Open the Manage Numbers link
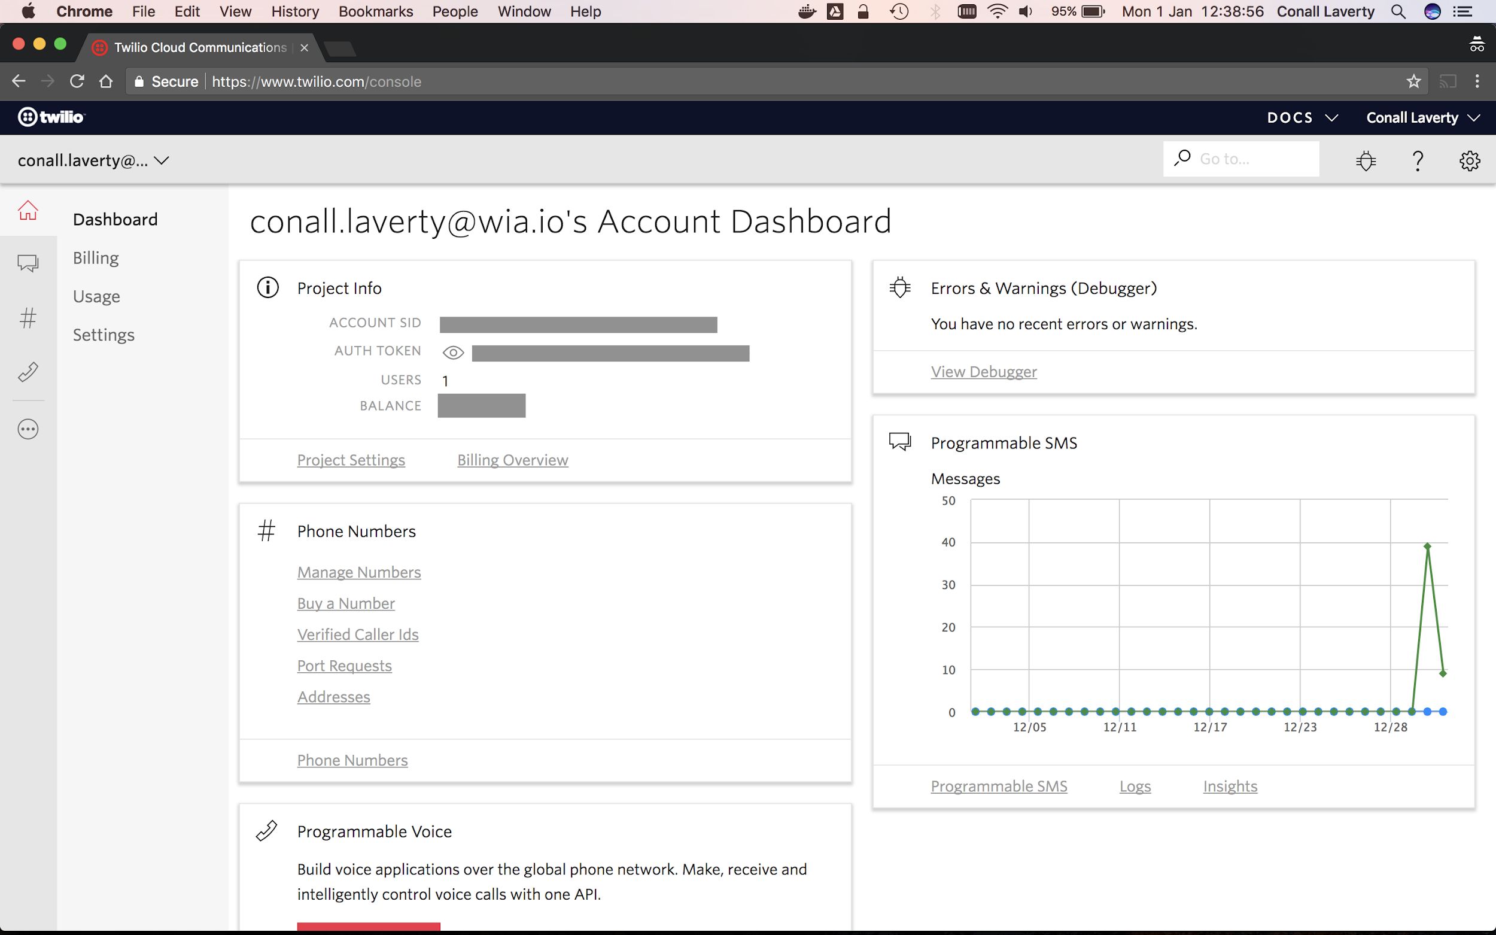The image size is (1496, 935). [x=359, y=572]
